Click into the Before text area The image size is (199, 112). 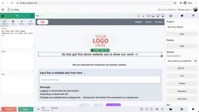click(17, 62)
